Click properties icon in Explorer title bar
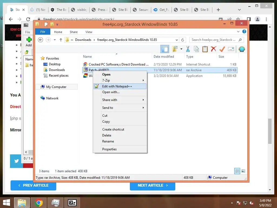Image resolution: width=277 pixels, height=208 pixels. click(x=46, y=24)
